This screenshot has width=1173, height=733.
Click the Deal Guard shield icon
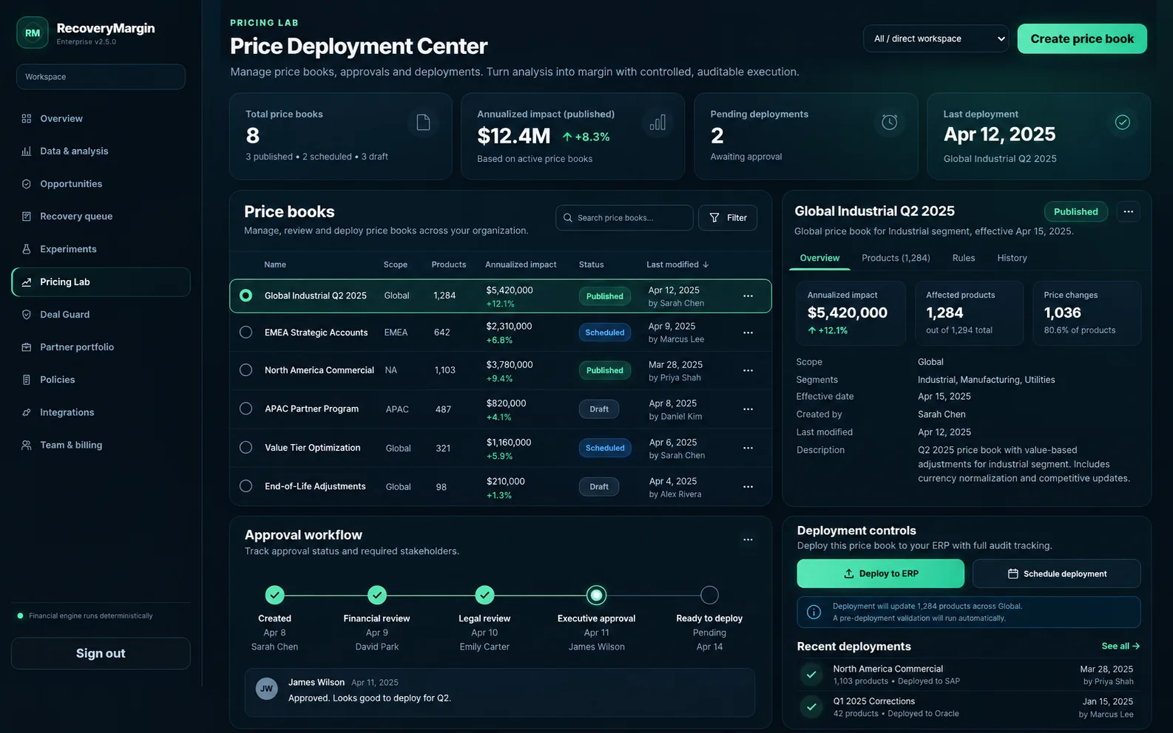point(27,315)
